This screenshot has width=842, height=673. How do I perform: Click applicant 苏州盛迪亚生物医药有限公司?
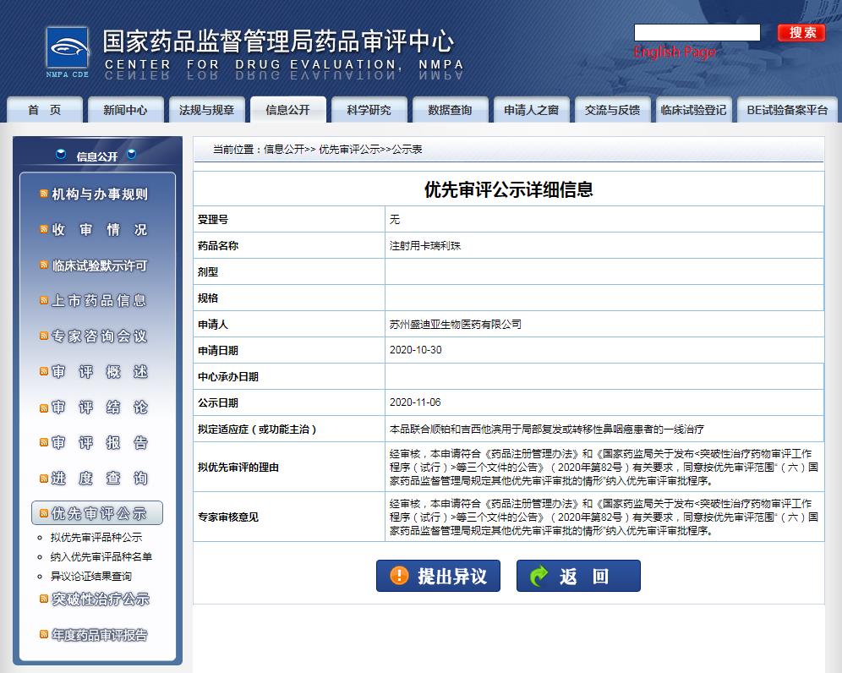(x=456, y=324)
